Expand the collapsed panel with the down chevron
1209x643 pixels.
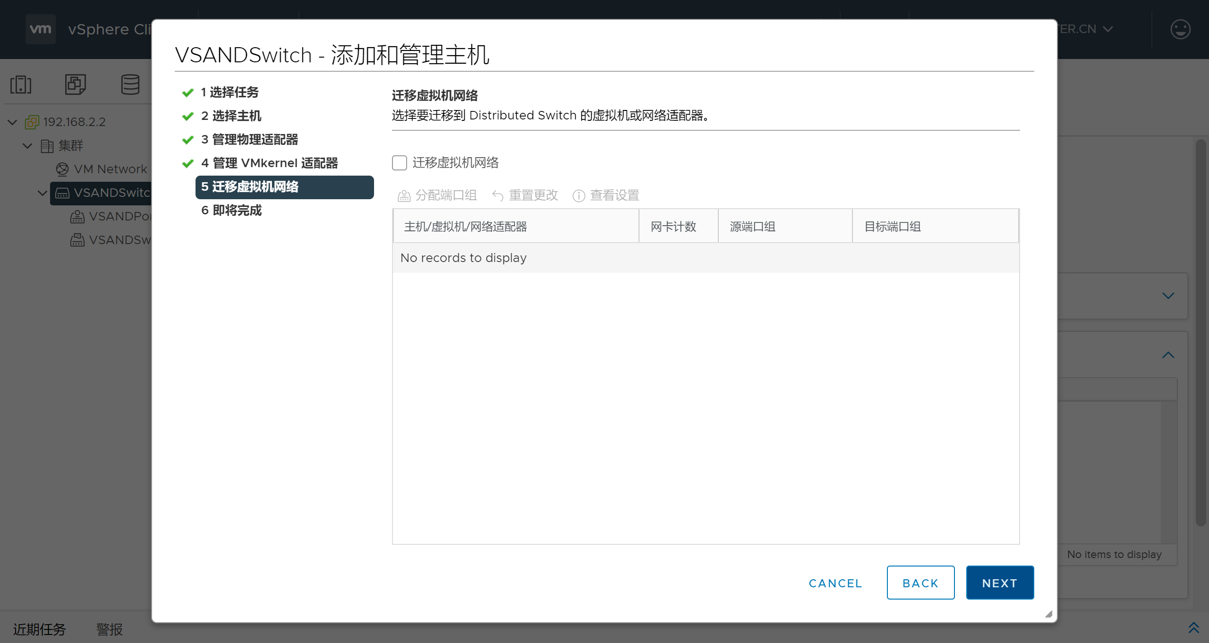[x=1168, y=296]
